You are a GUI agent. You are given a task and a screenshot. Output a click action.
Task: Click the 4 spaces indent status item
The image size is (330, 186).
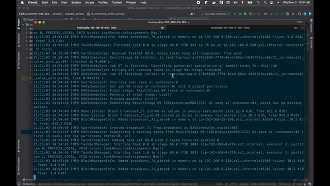(244, 184)
